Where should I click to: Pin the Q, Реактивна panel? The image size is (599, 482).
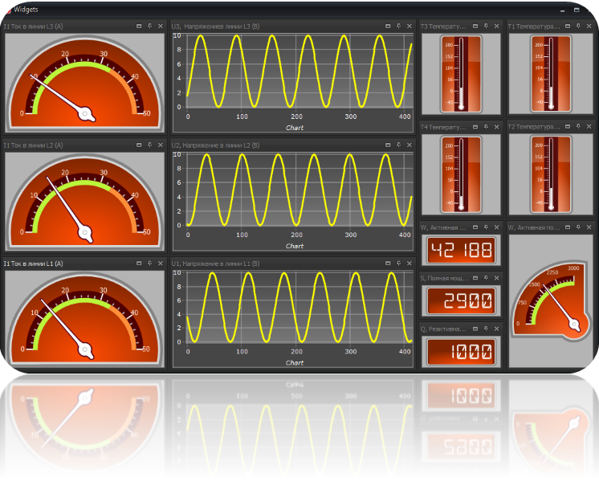486,329
